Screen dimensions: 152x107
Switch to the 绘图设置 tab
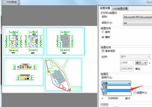point(105,8)
